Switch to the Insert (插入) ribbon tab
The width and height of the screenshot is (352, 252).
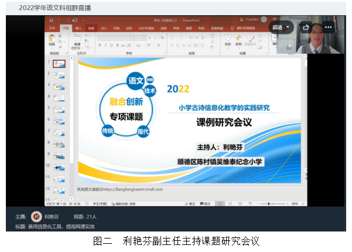coord(78,28)
